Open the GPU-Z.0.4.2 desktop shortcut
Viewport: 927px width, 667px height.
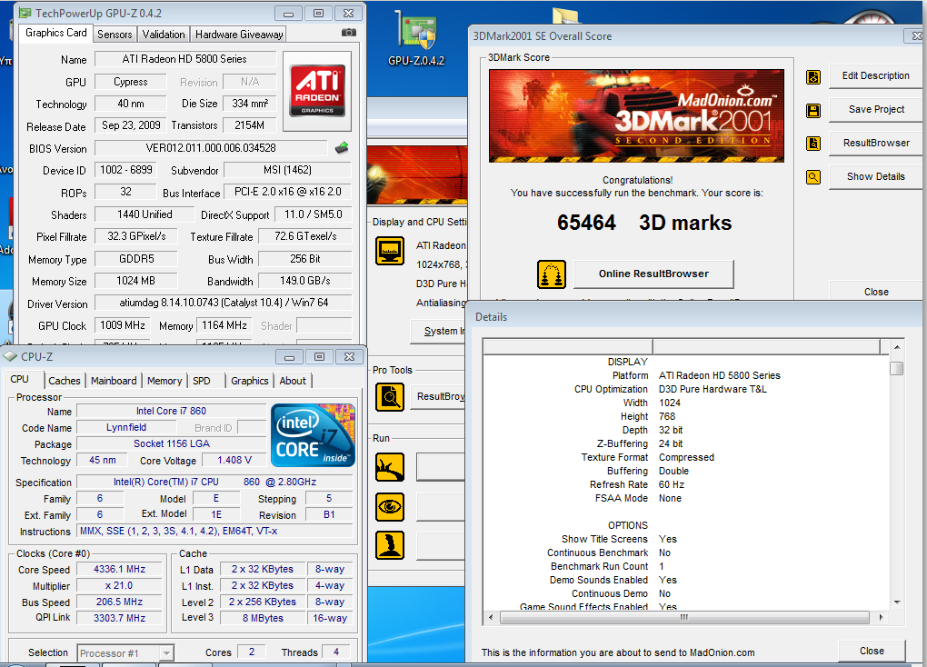click(416, 40)
